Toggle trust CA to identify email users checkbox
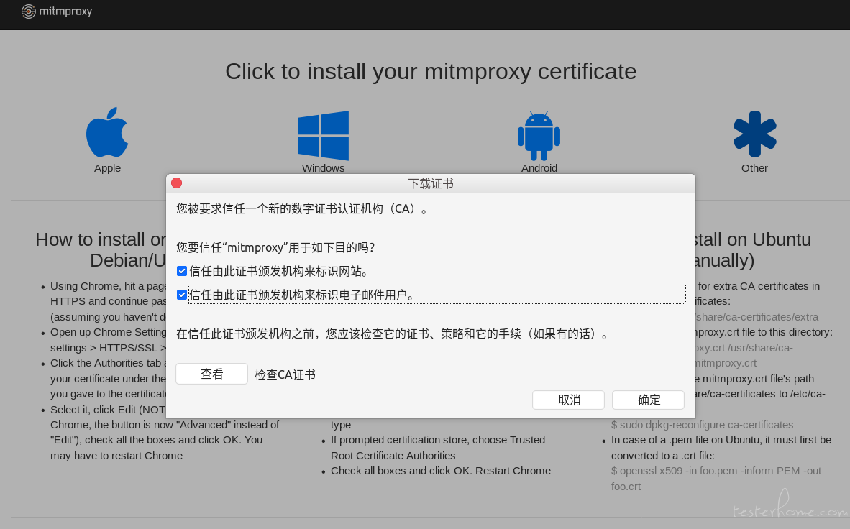 182,295
